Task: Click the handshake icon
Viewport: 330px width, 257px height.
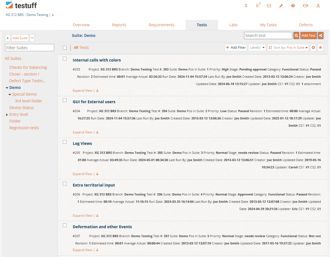Action: [x=305, y=6]
